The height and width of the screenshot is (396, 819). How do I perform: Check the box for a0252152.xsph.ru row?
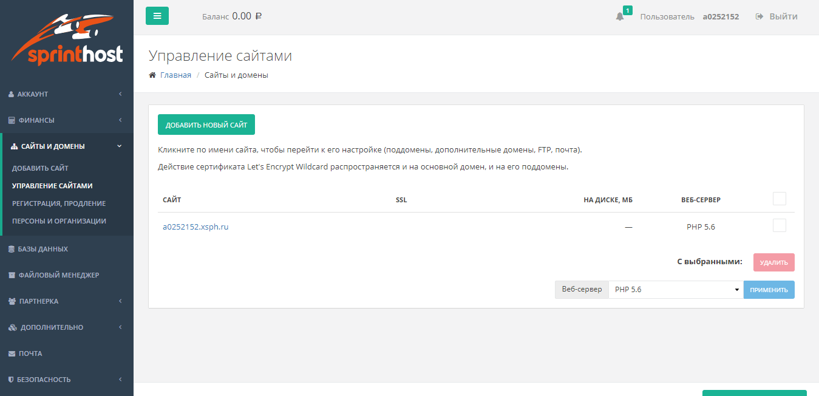(x=779, y=225)
